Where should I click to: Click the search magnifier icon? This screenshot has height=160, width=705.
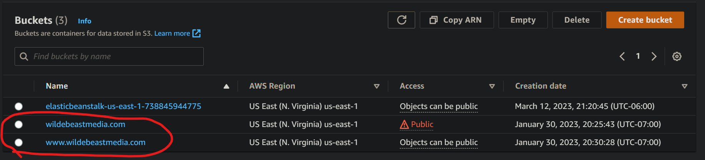coord(24,56)
